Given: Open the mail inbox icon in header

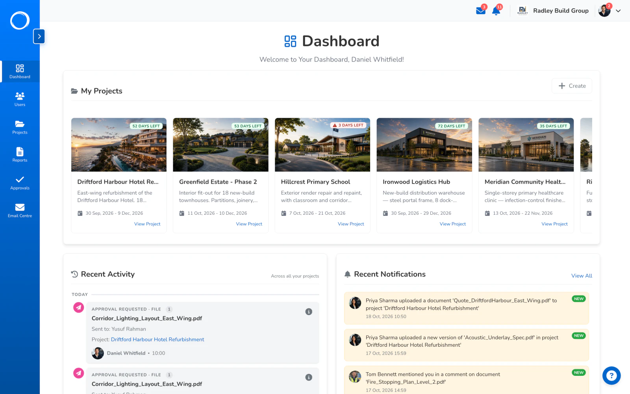Looking at the screenshot, I should (x=481, y=11).
